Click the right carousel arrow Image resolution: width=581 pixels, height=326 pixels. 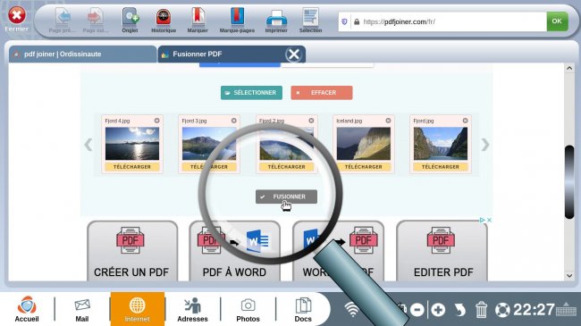click(485, 145)
